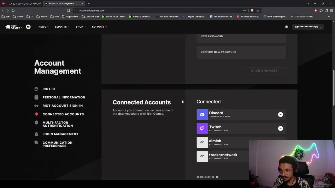Click the Discord logo tile

click(202, 114)
